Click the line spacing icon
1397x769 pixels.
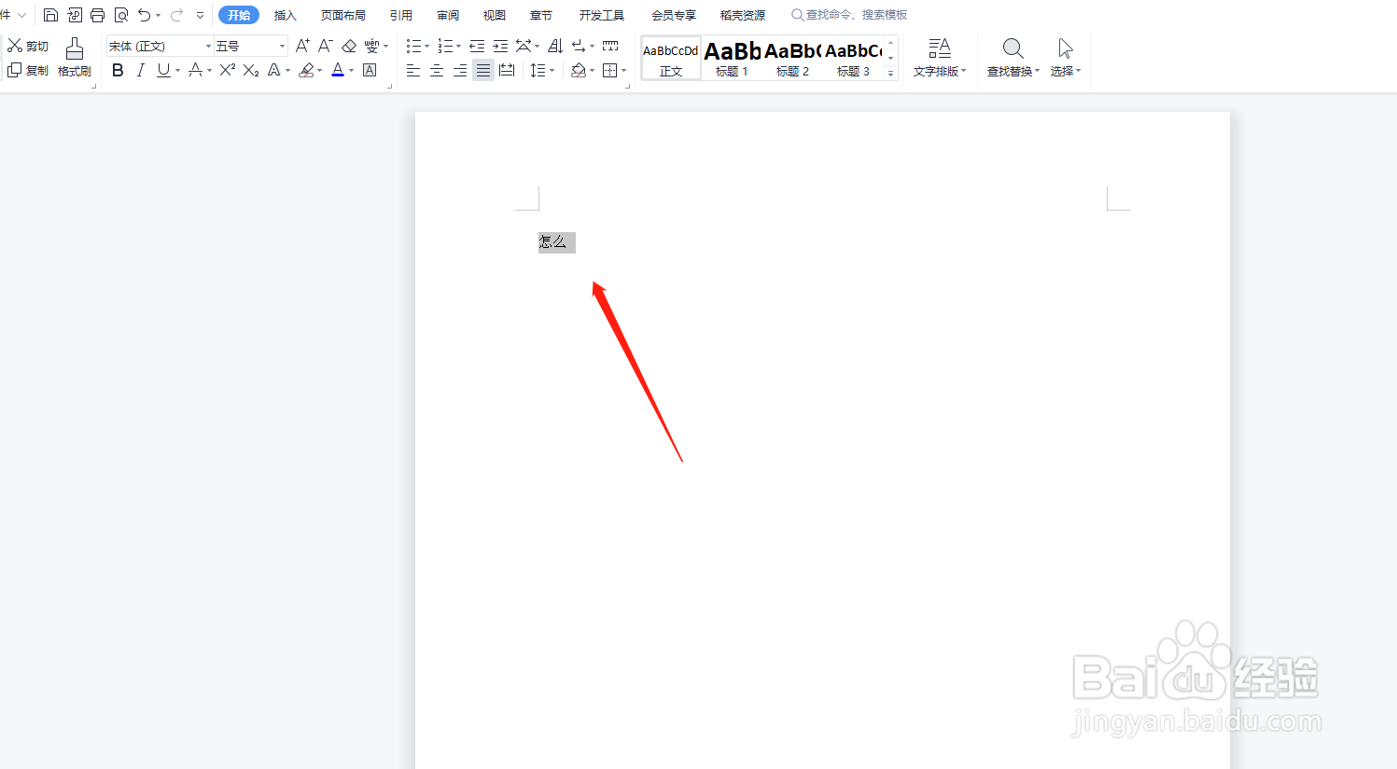click(538, 70)
